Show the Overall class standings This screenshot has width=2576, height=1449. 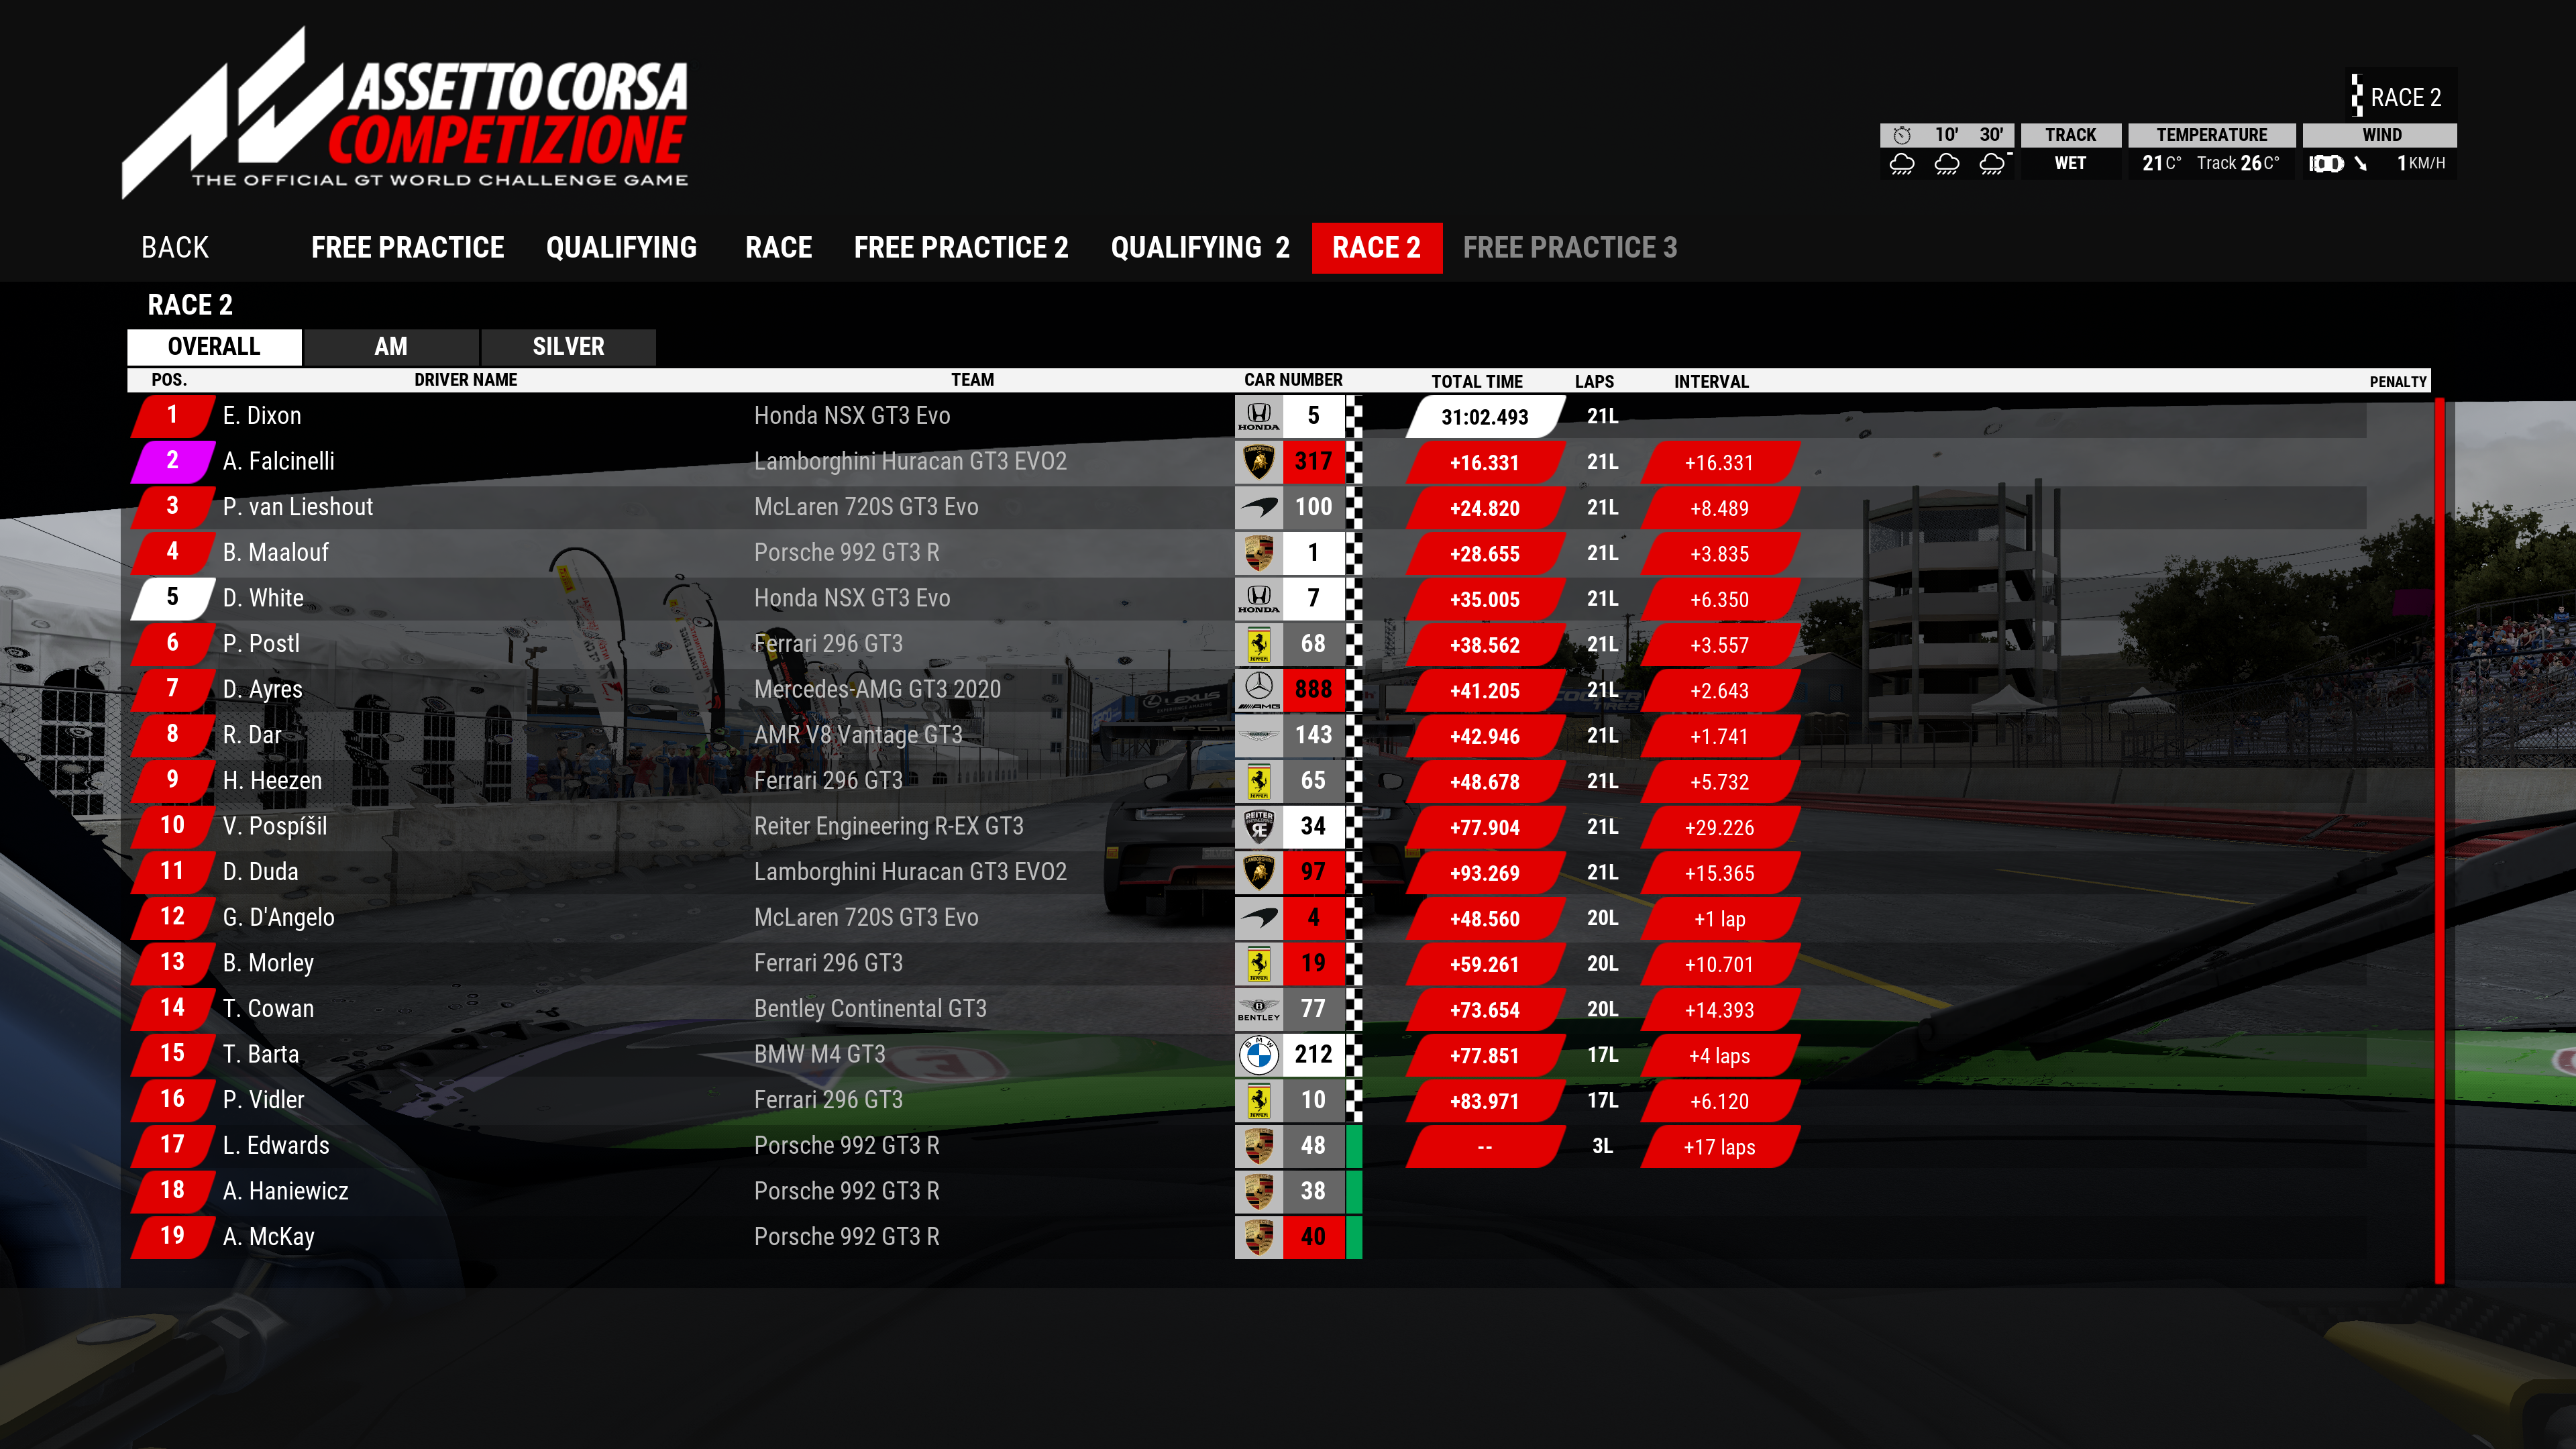pos(214,347)
